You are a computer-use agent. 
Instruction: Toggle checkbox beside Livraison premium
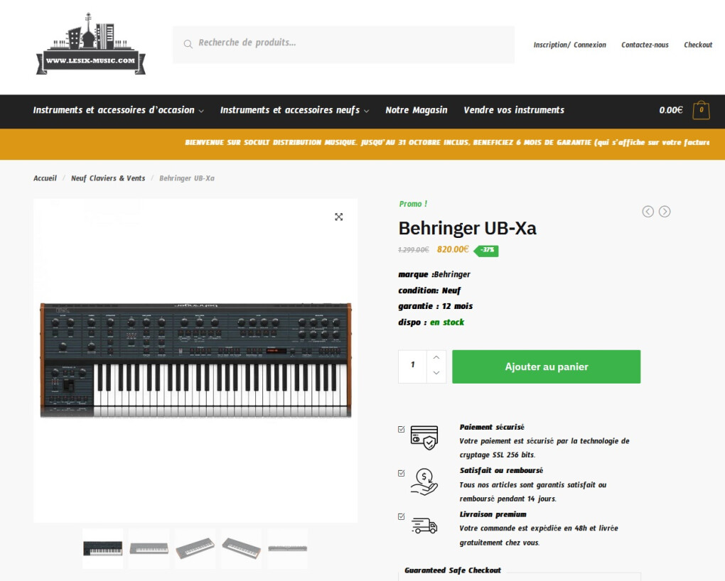402,517
